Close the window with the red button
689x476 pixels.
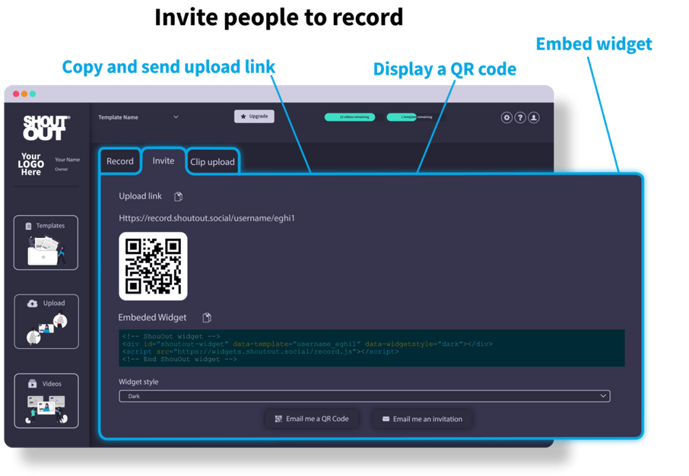(x=16, y=94)
